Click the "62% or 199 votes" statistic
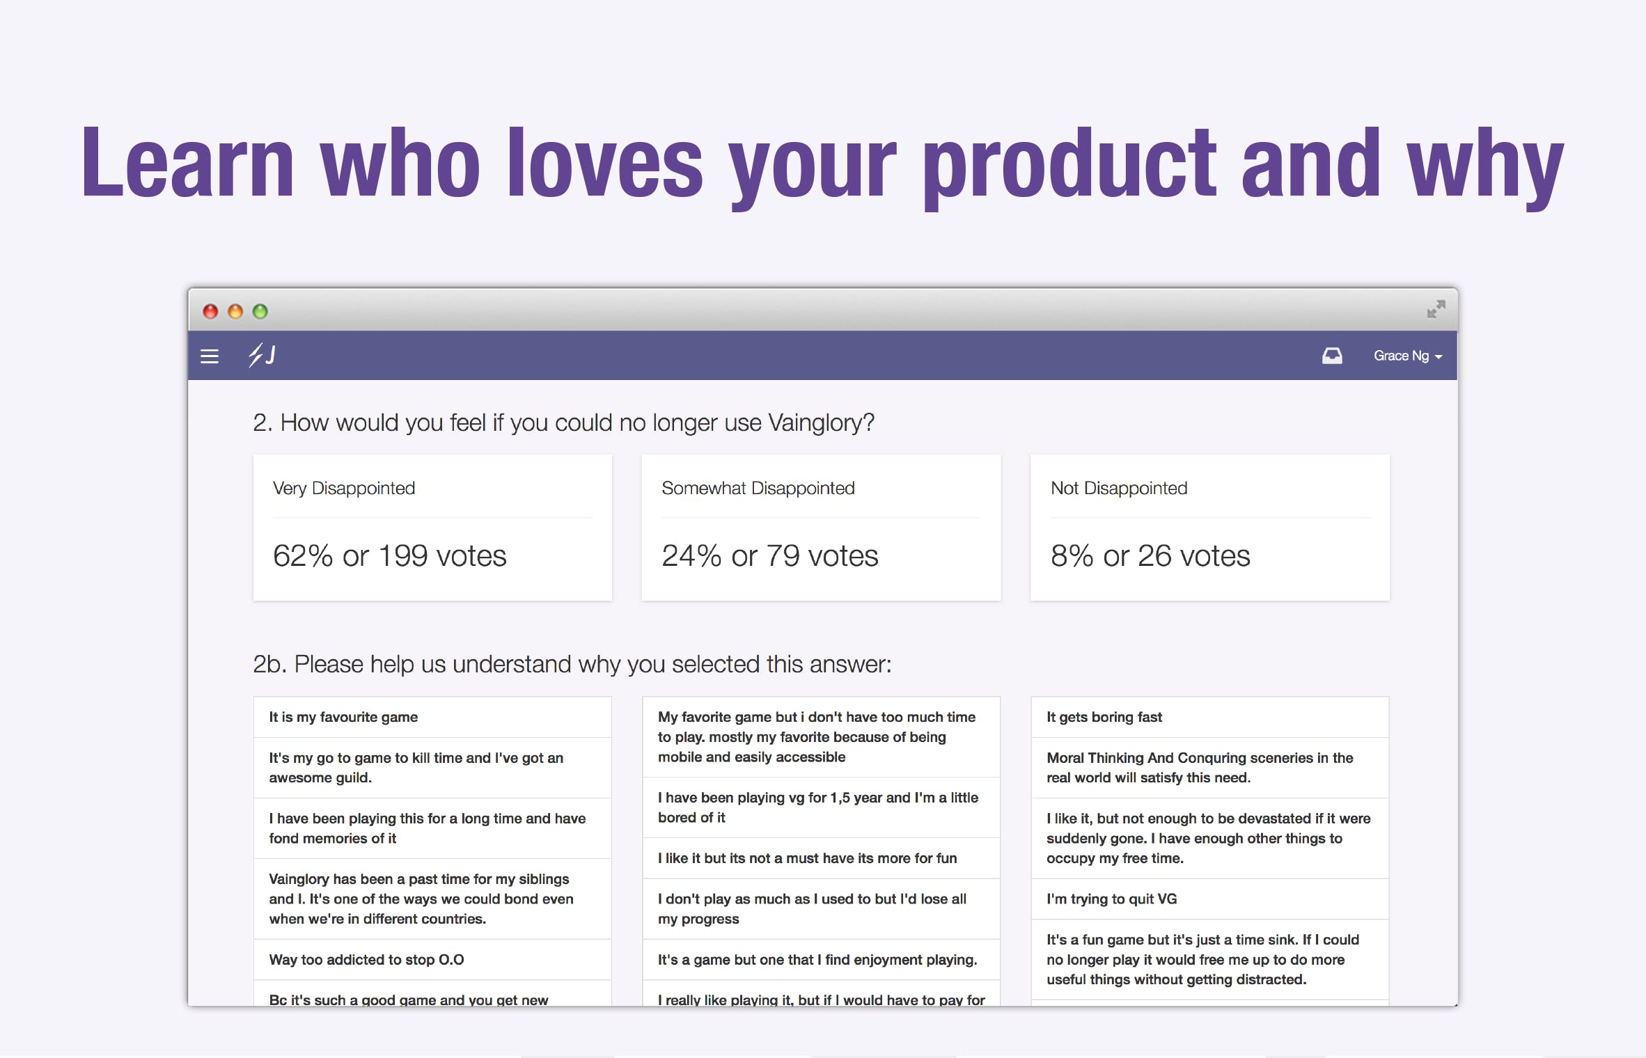The image size is (1646, 1058). [x=389, y=556]
